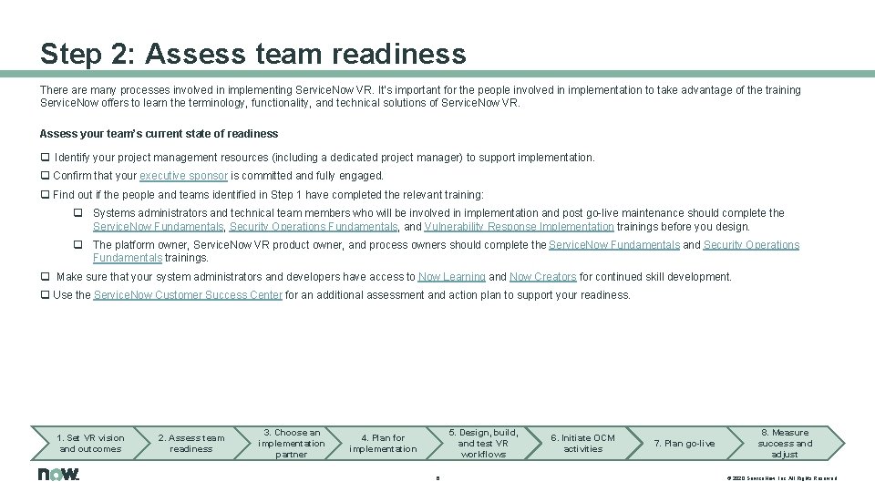
Task: Check the box for relevant training completion
Action: (x=46, y=195)
